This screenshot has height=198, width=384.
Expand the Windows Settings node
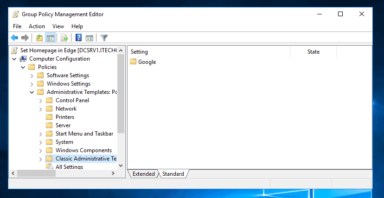pos(32,84)
